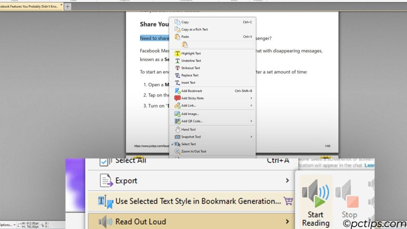Add a Bookmark from the context menu
This screenshot has height=229, width=407.
point(191,91)
